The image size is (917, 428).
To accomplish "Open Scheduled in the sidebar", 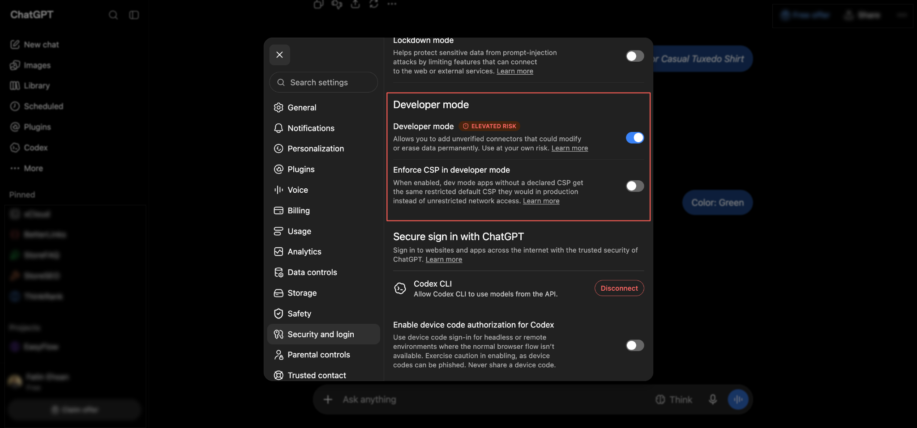I will click(37, 106).
